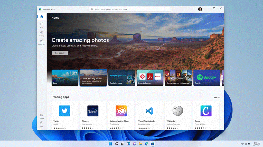Open the user profile avatar in title bar
263x147 pixels.
(200, 9)
